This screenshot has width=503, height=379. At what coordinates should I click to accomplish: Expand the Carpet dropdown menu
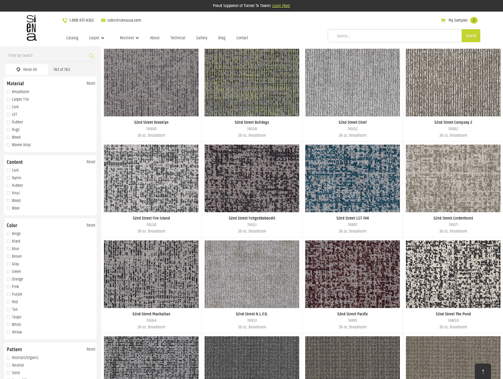[x=96, y=38]
